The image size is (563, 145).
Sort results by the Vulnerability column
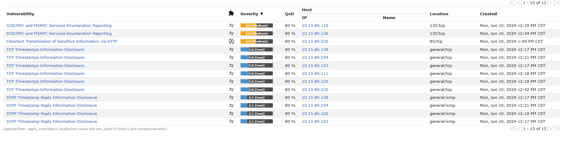tap(20, 14)
